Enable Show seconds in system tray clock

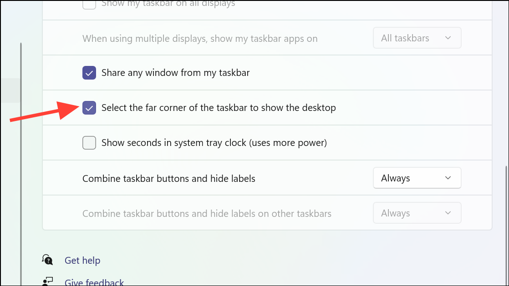pos(89,143)
